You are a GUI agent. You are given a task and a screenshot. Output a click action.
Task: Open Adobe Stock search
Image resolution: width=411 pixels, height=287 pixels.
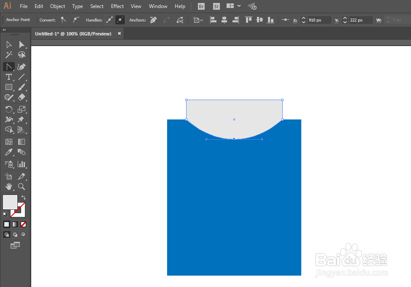[216, 6]
